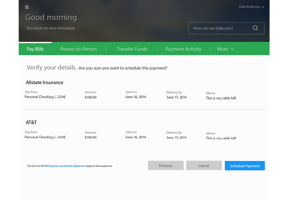Image resolution: width=288 pixels, height=216 pixels.
Task: Click the AT&T payee heading
Action: 31,123
